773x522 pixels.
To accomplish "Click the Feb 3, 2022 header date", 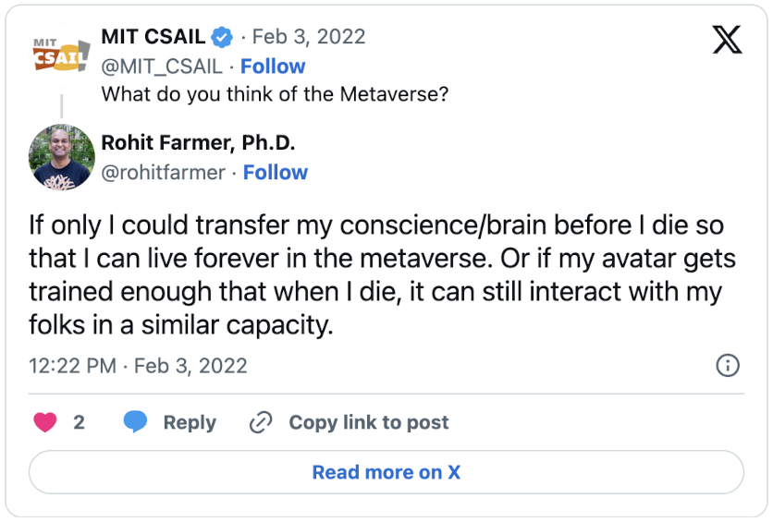I will [309, 37].
